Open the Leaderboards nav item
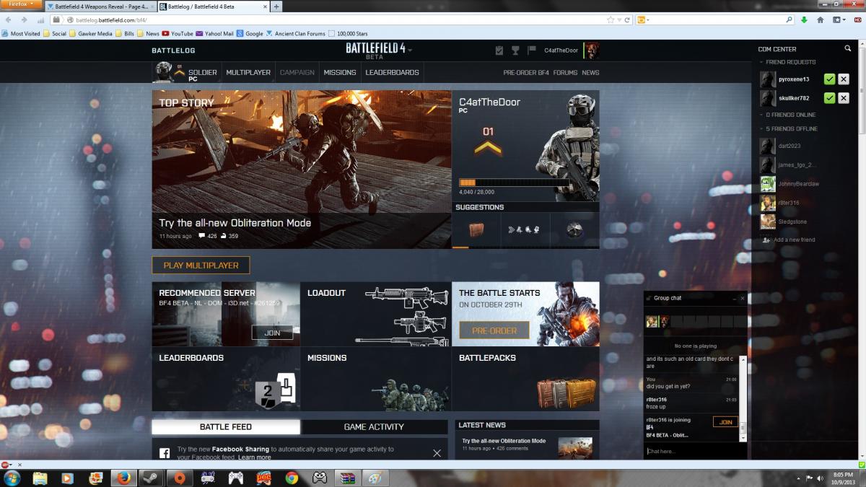866x487 pixels. pos(392,72)
